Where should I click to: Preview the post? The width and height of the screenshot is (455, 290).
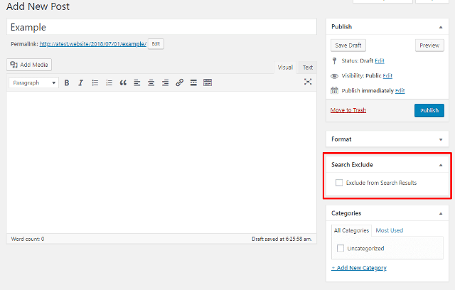(429, 45)
